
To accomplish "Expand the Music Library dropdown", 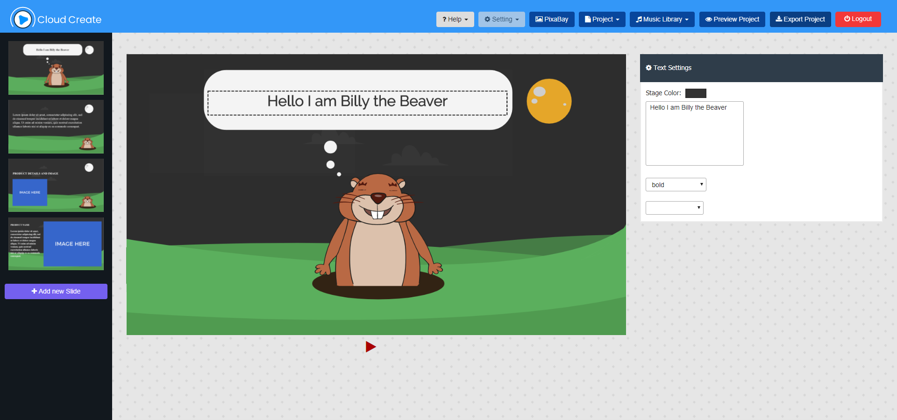I will tap(662, 19).
